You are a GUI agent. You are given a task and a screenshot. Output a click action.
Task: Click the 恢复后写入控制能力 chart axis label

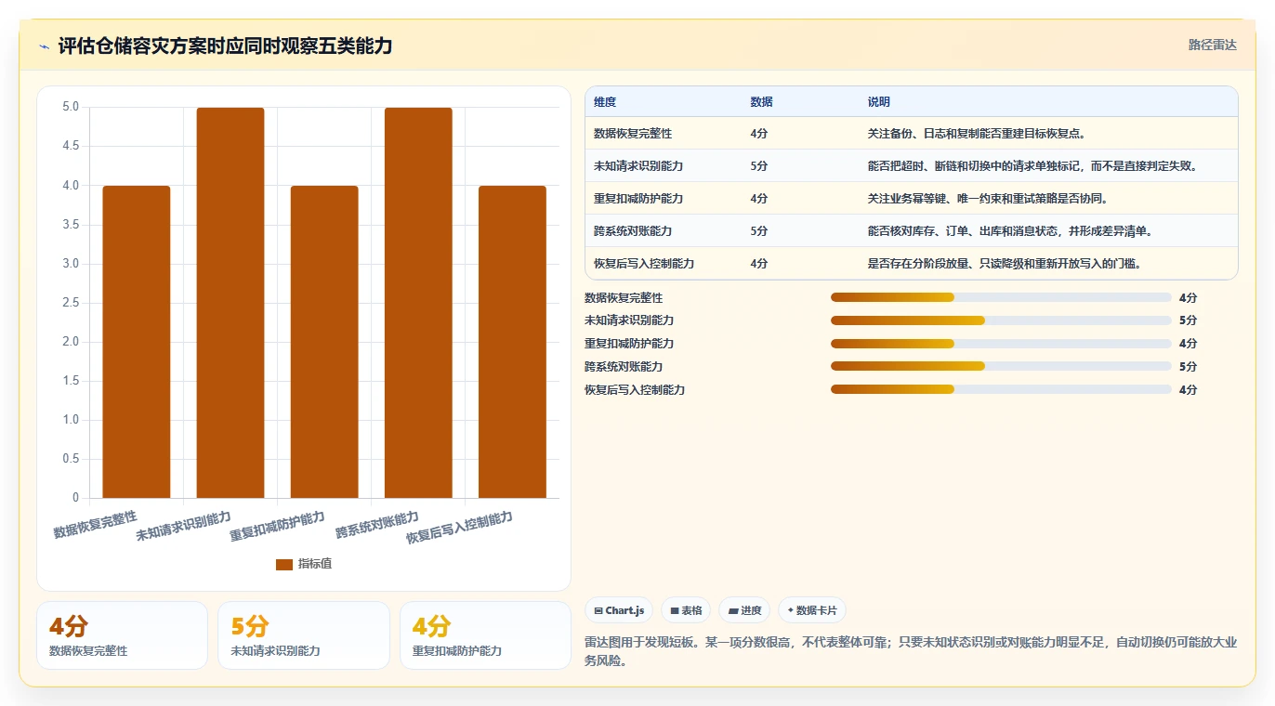460,527
